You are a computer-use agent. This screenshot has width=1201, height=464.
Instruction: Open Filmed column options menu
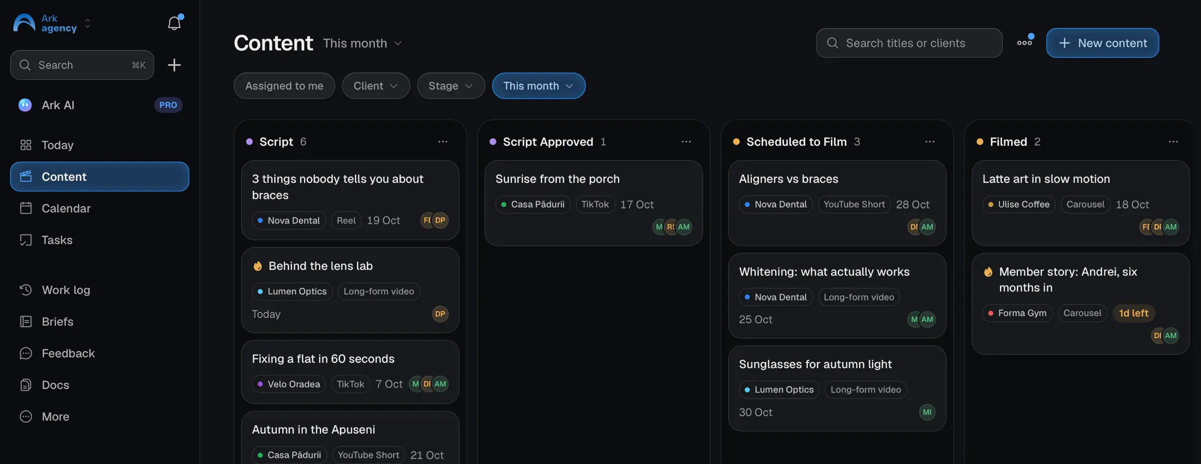coord(1173,141)
